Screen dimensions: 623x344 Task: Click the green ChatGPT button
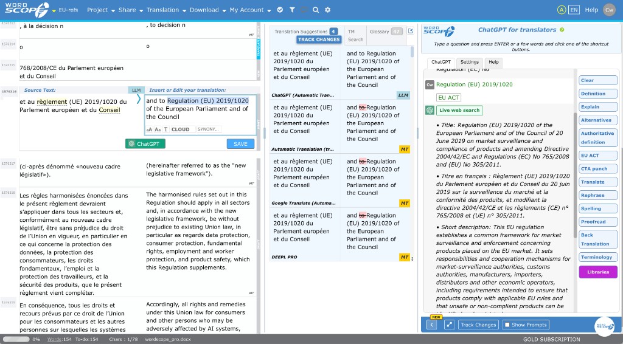(x=145, y=143)
